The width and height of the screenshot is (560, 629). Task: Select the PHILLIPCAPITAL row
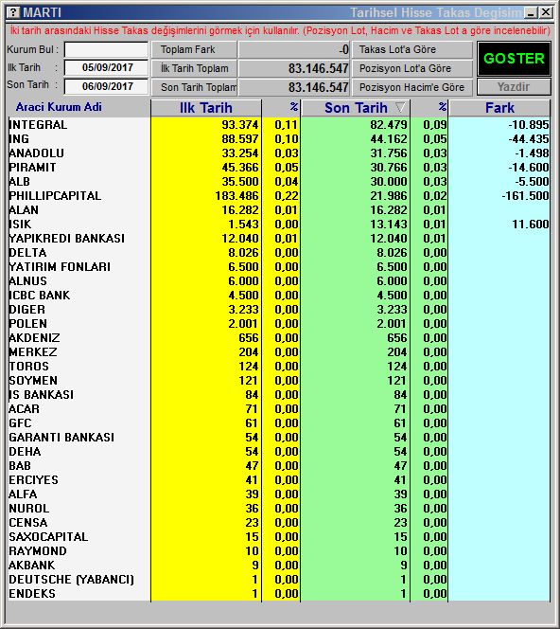coord(279,196)
